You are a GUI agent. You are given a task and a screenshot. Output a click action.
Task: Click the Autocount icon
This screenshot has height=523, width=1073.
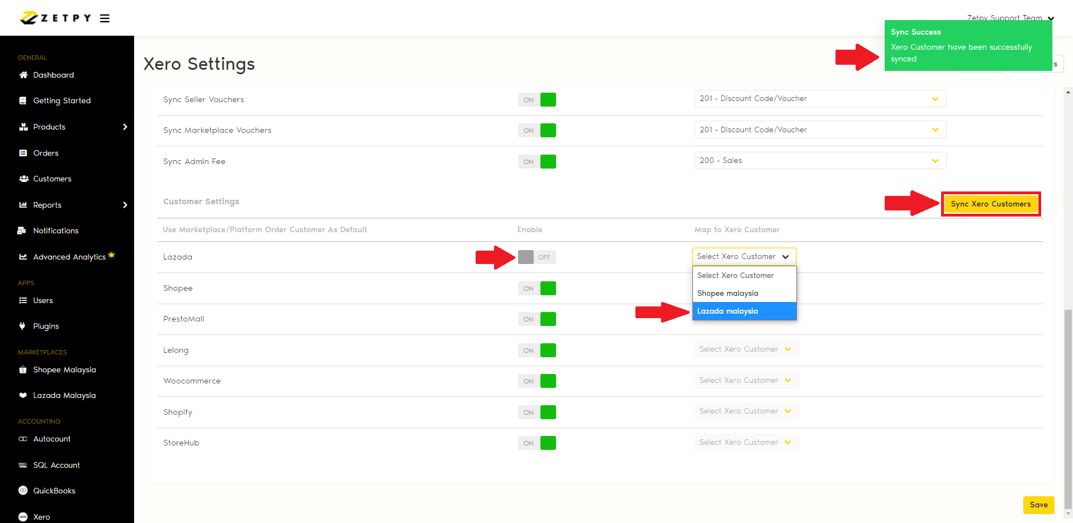pyautogui.click(x=23, y=439)
